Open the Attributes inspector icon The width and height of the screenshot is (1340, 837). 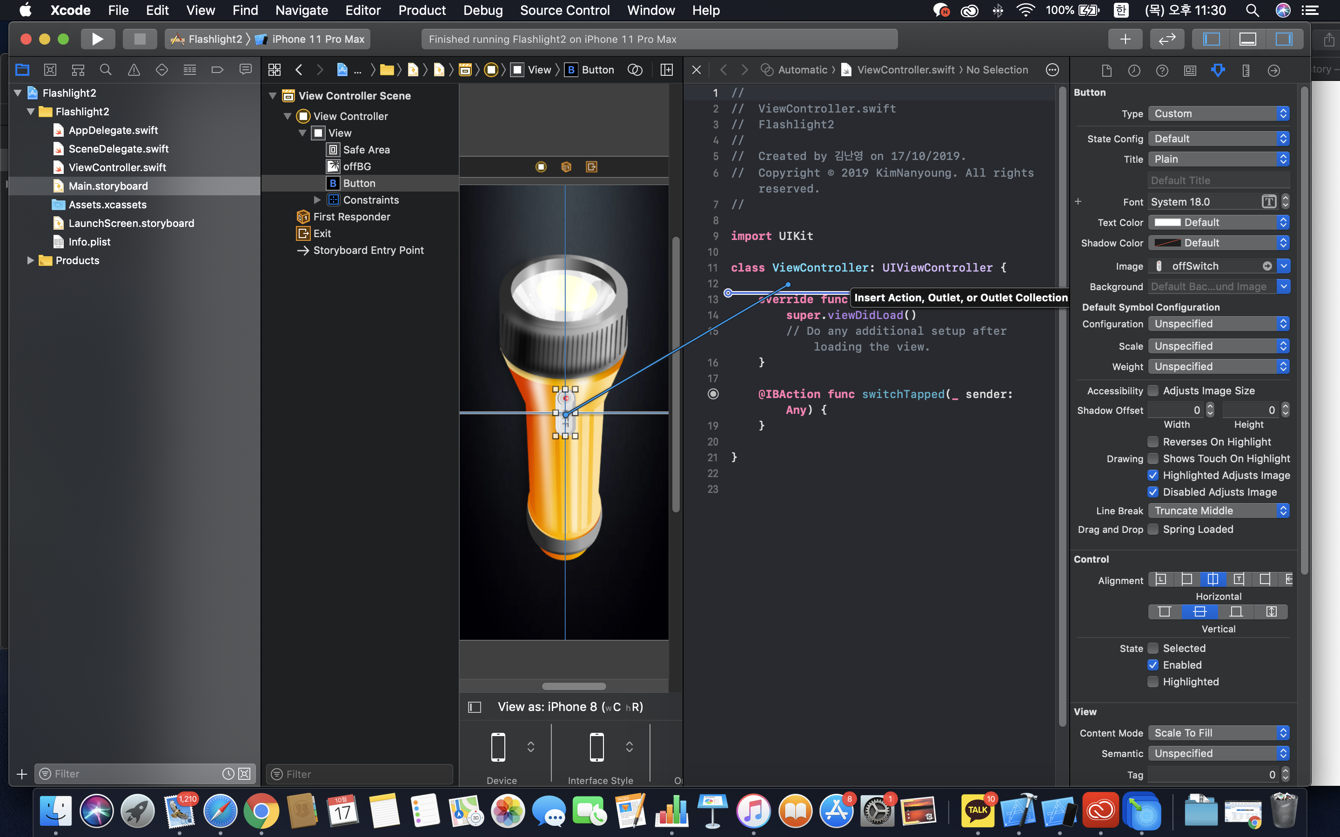[x=1218, y=70]
